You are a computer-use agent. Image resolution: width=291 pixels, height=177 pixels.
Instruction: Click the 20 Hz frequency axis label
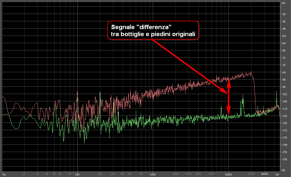24,174
